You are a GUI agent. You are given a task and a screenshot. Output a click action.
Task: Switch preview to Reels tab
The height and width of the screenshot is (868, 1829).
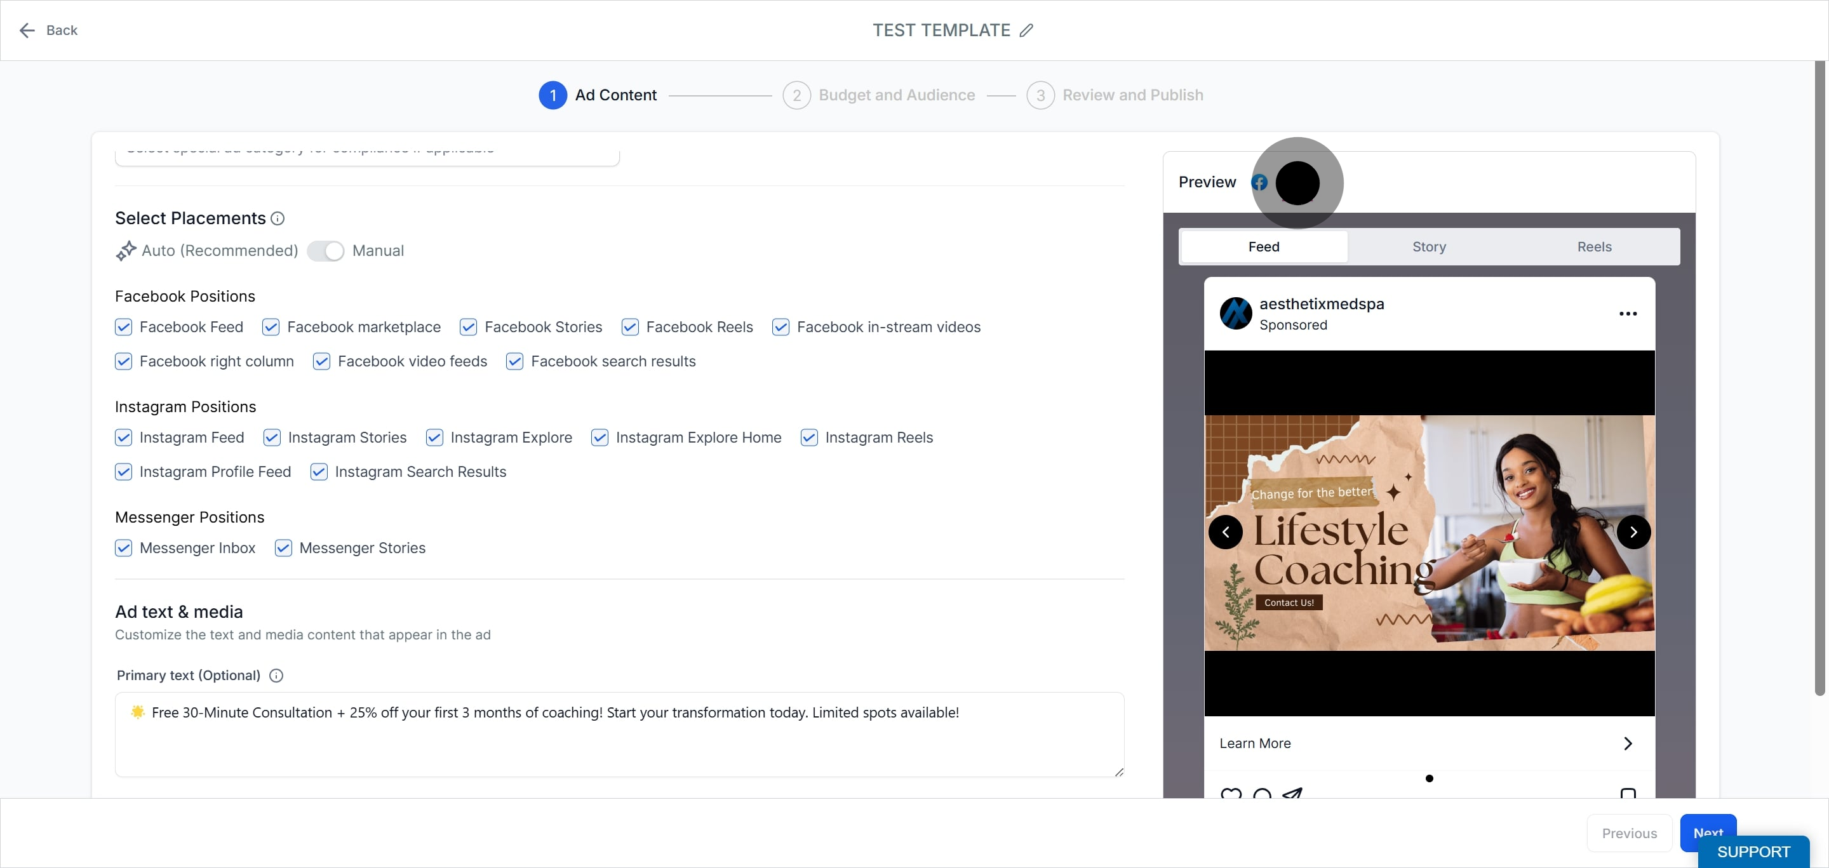1594,247
